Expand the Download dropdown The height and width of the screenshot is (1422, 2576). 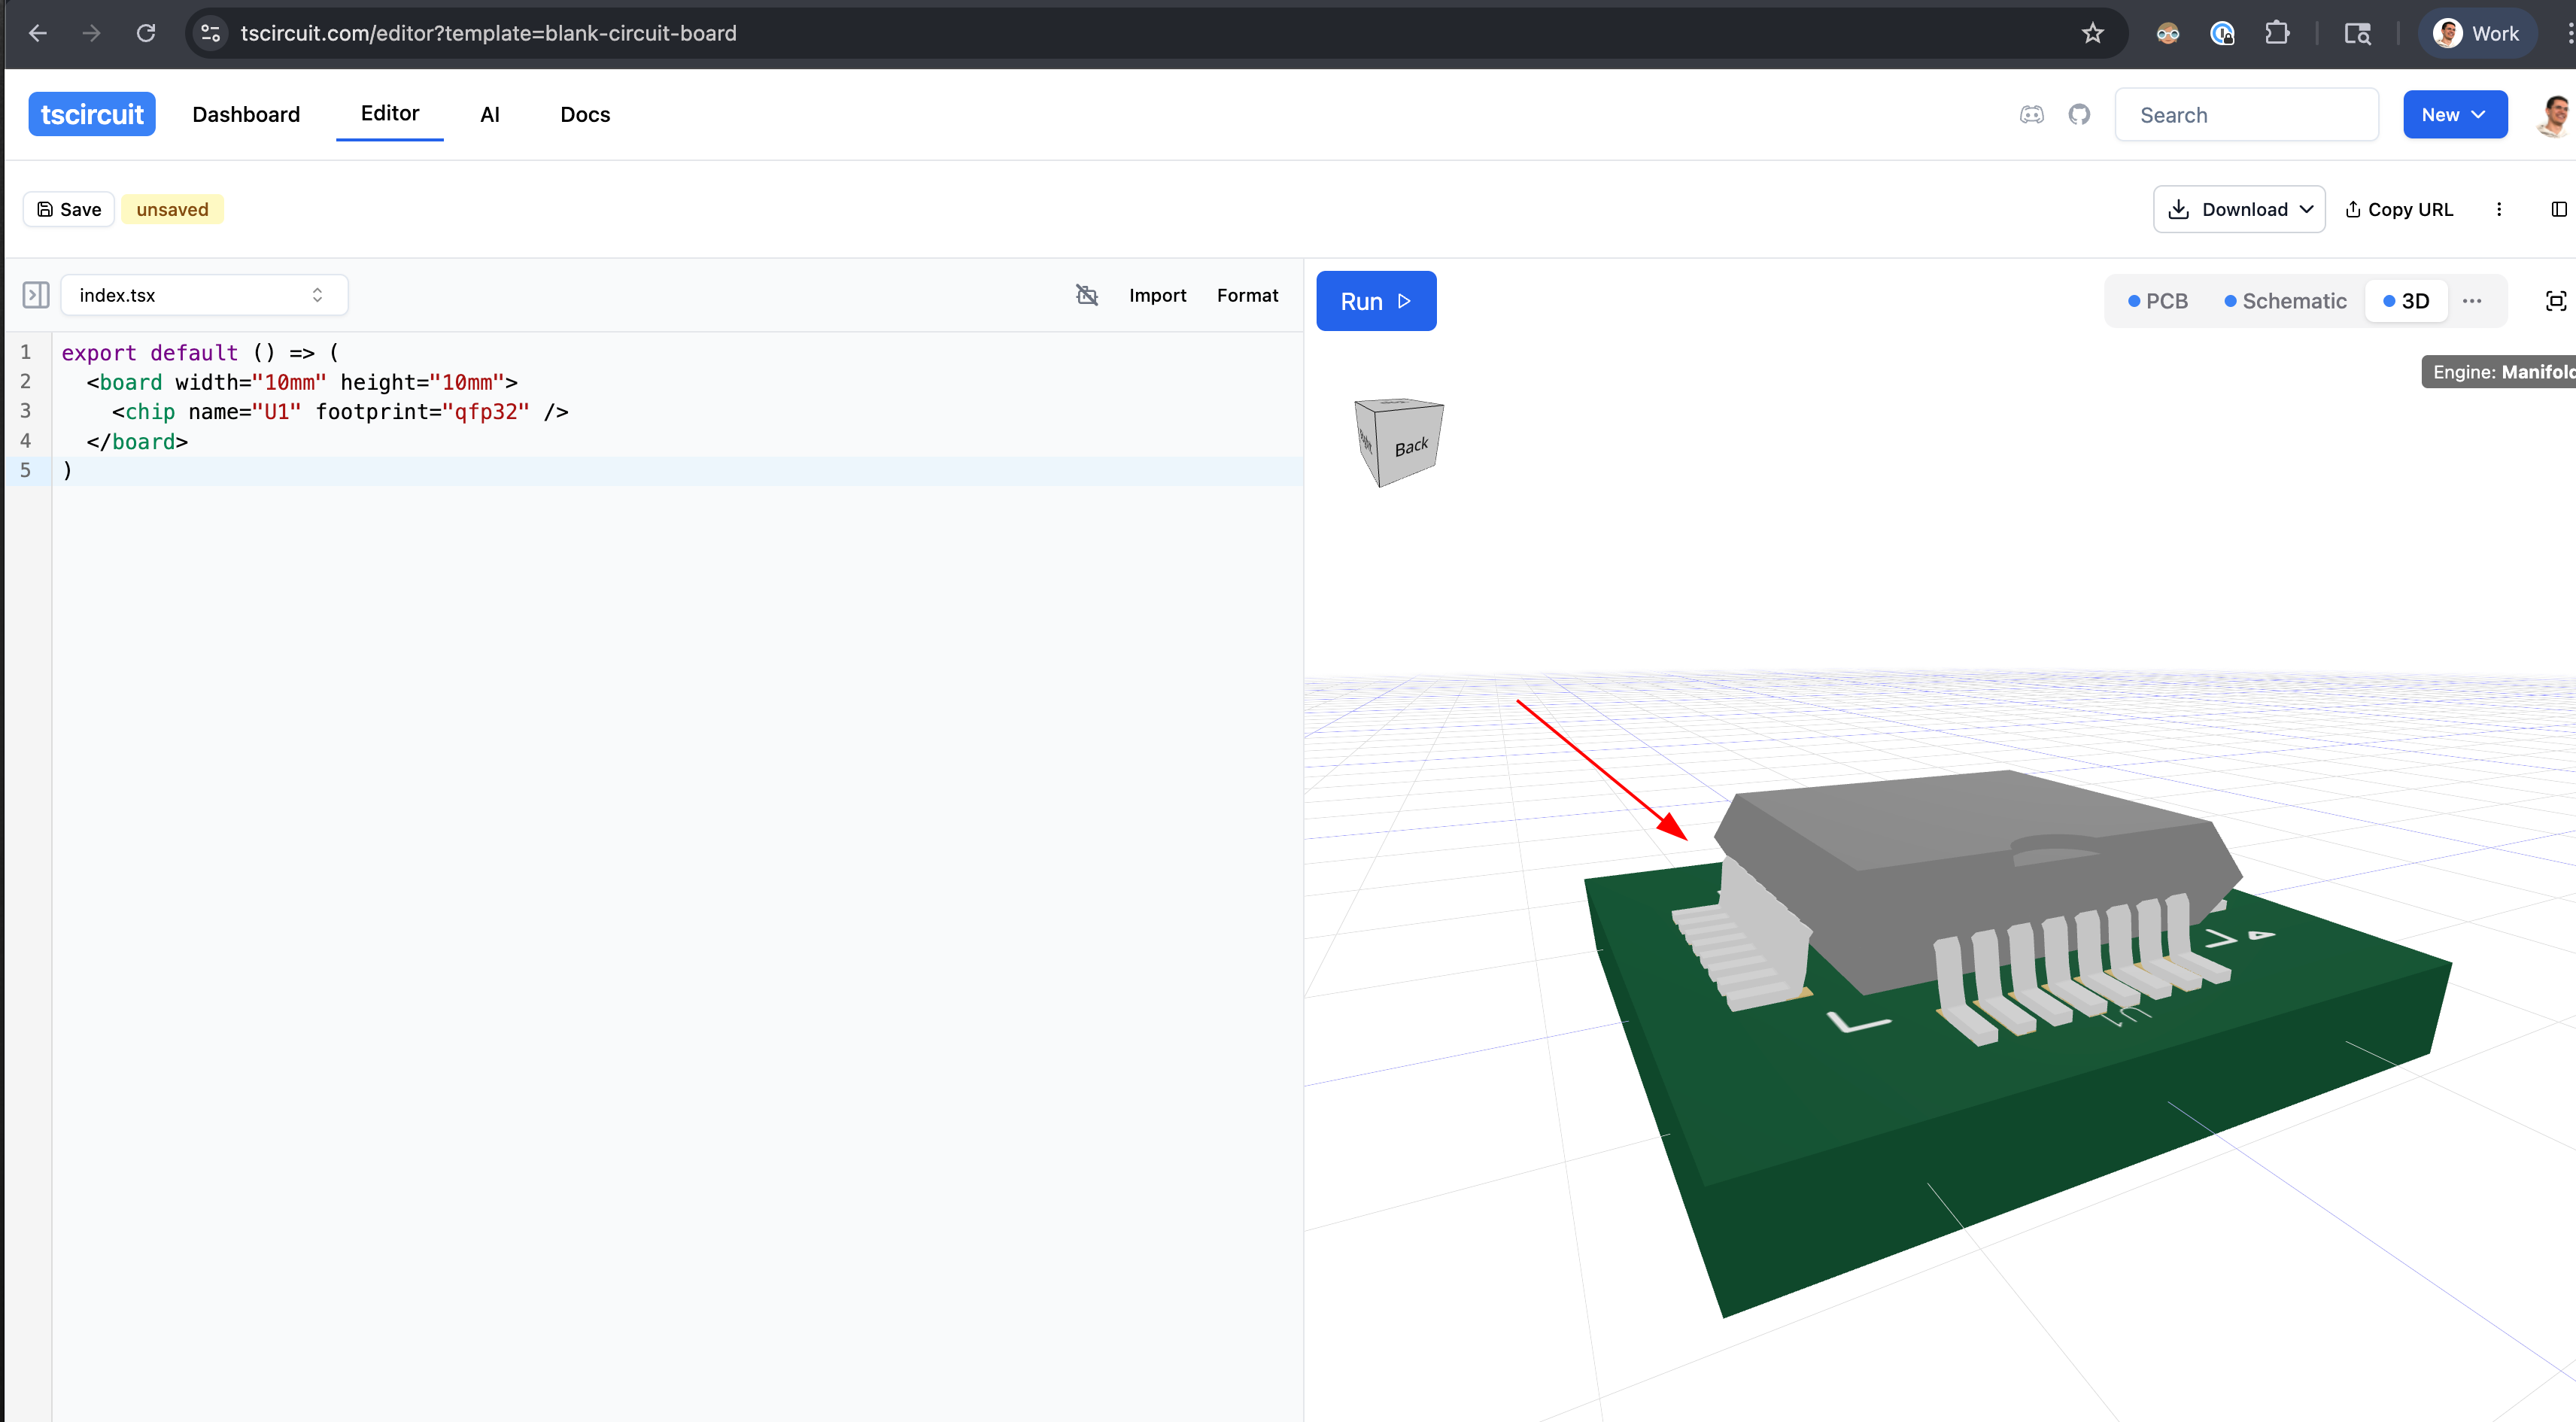(2238, 209)
